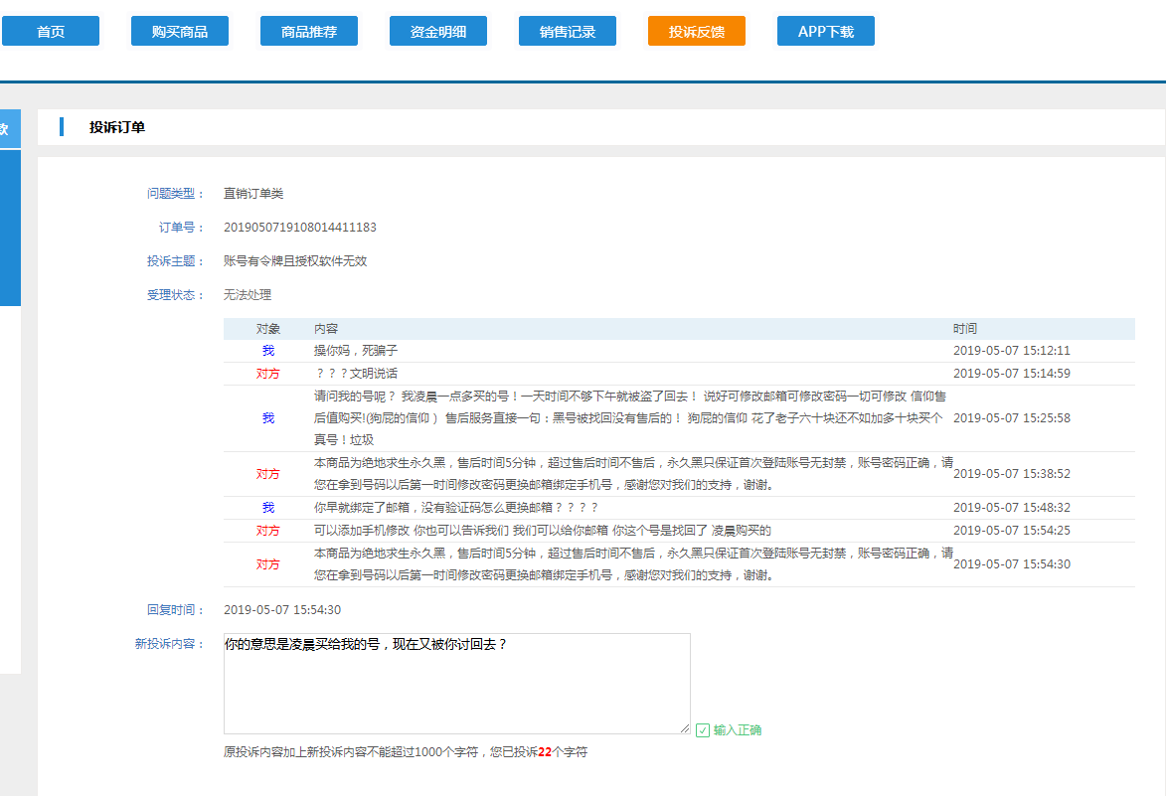Click the timestamp 2019-05-07 15:48:32
Screen dimensions: 1166x796
[1012, 508]
